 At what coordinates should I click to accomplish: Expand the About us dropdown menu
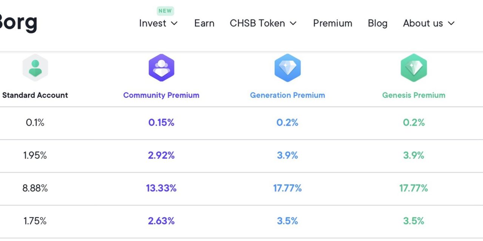(429, 23)
